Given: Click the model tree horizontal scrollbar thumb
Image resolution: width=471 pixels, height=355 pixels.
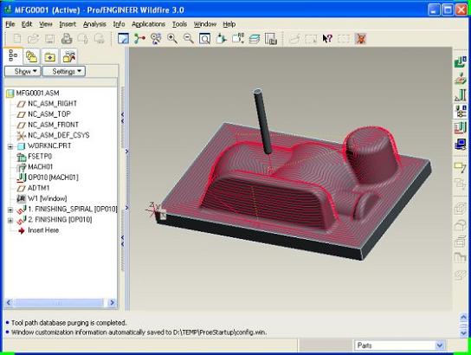Looking at the screenshot, I should click(58, 302).
